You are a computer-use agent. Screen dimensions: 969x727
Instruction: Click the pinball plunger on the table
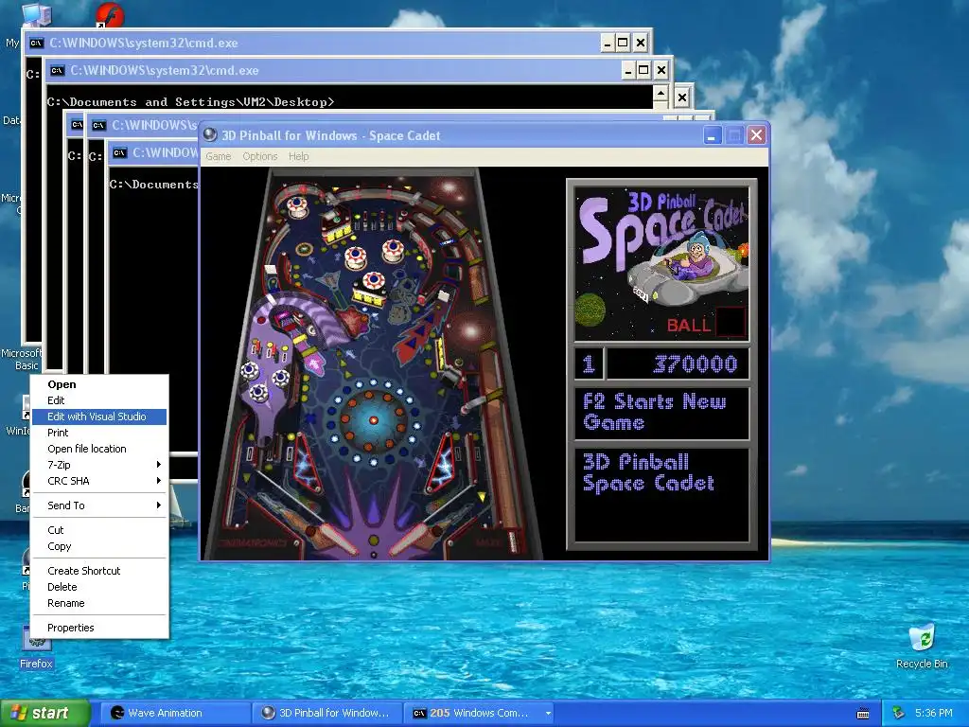click(x=512, y=542)
